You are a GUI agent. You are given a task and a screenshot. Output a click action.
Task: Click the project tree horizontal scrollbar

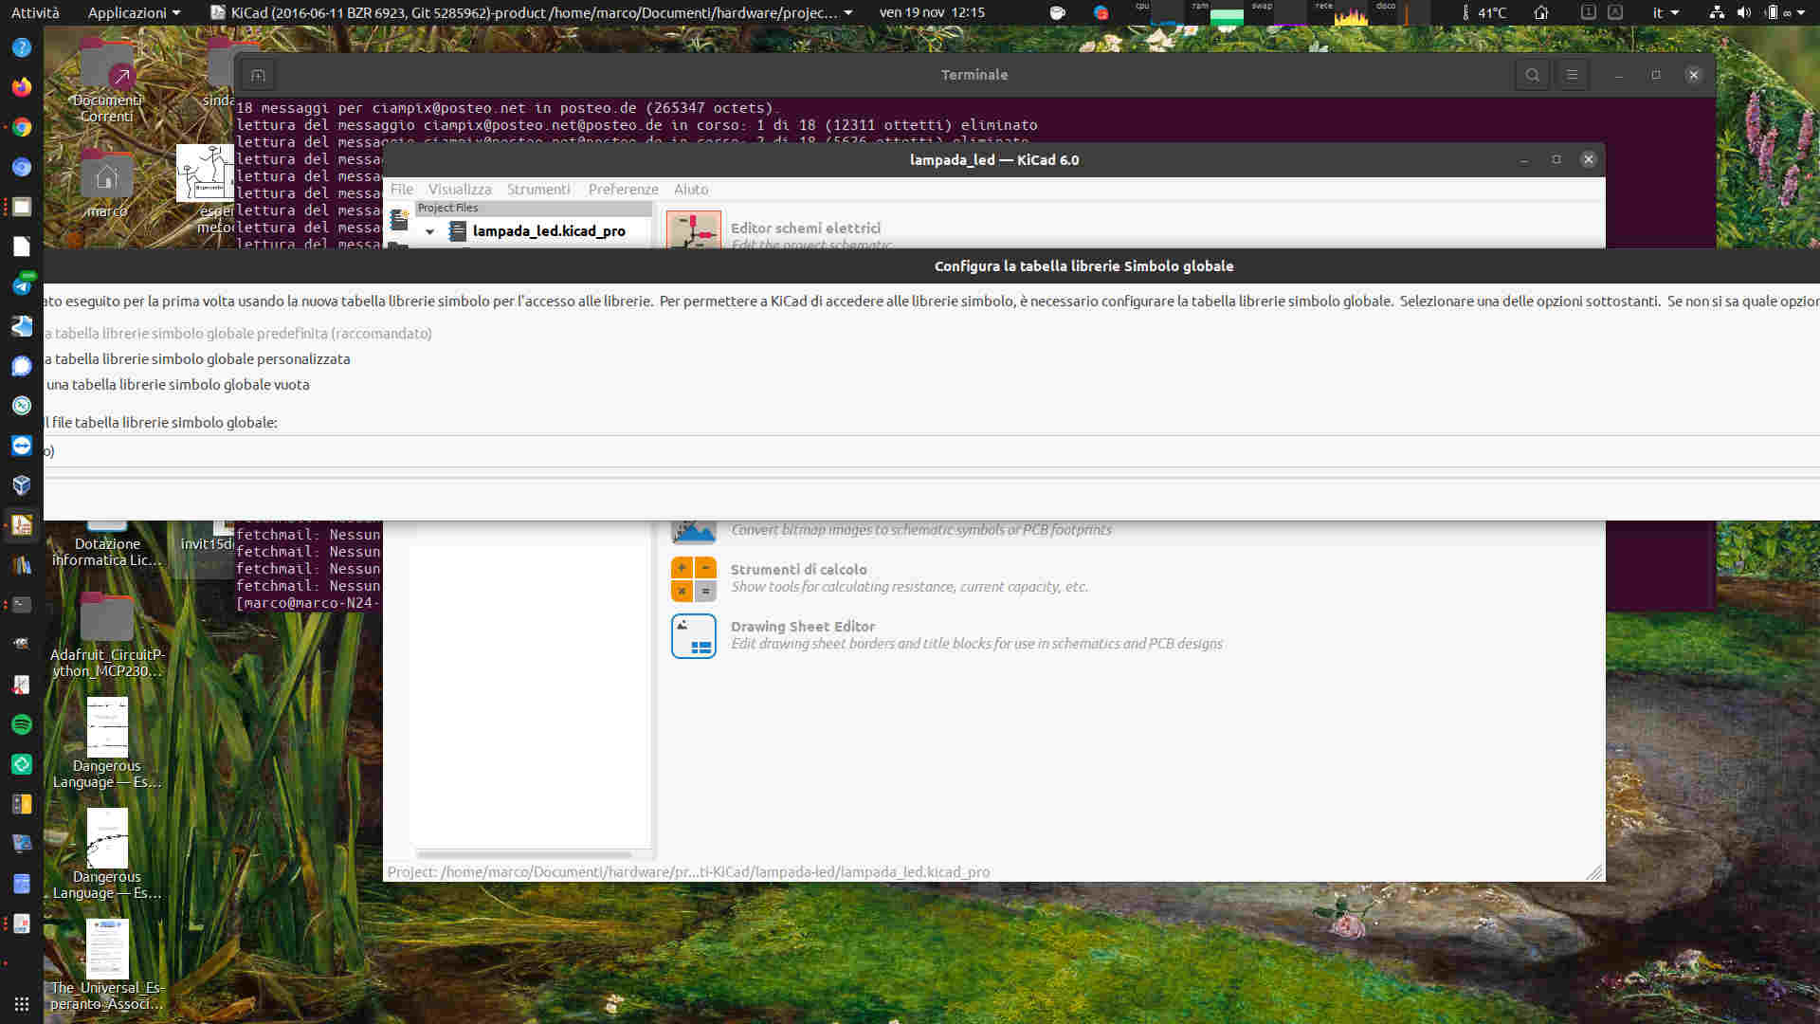(524, 854)
